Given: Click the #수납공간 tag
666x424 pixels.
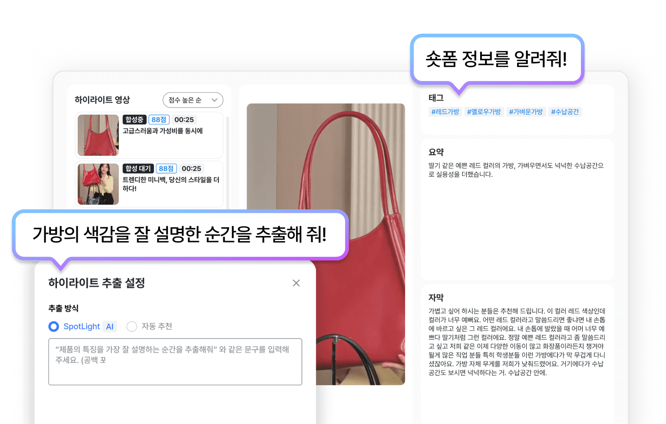Looking at the screenshot, I should coord(565,112).
